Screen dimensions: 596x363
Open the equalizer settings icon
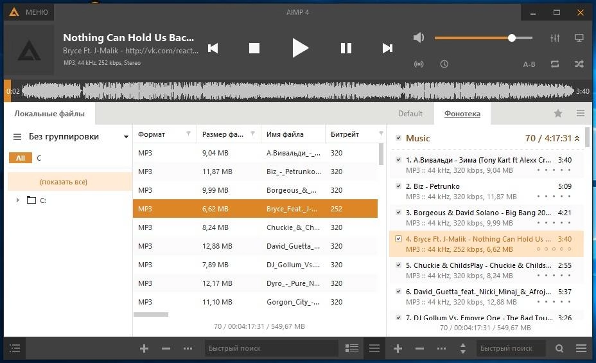(x=554, y=38)
